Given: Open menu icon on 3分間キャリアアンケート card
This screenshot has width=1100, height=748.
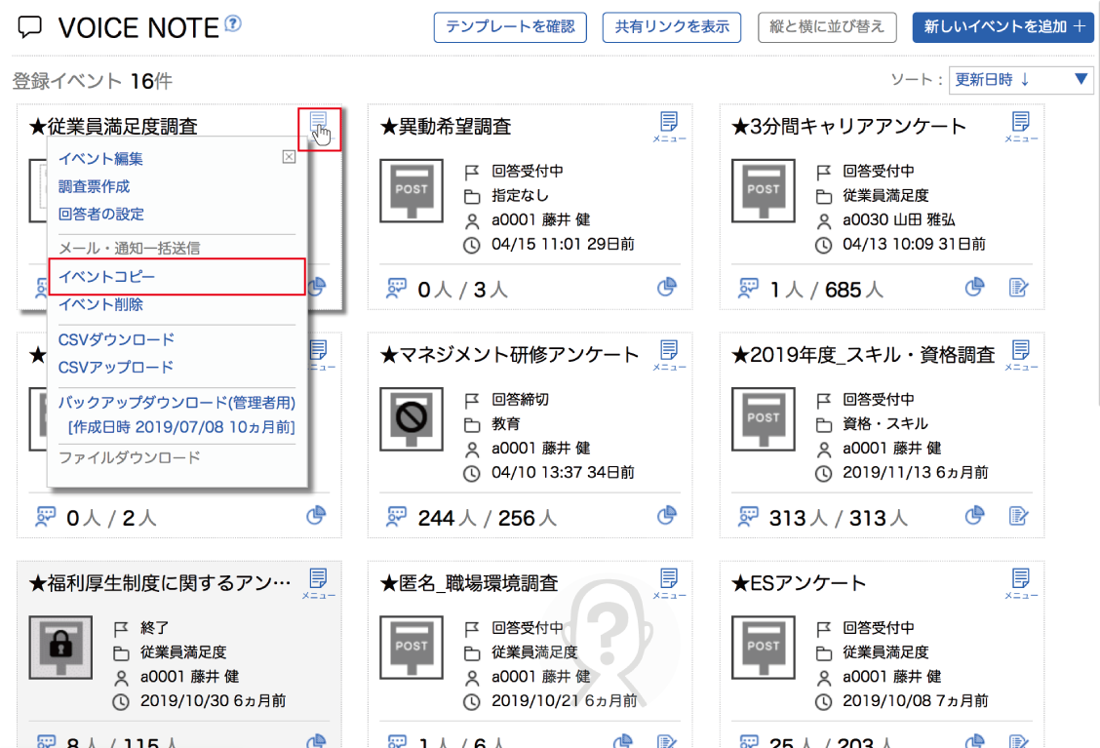Looking at the screenshot, I should (1020, 124).
